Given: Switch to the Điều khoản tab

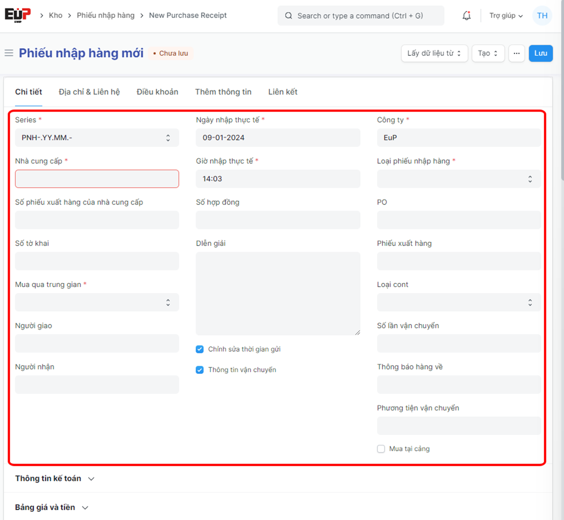Looking at the screenshot, I should [157, 92].
